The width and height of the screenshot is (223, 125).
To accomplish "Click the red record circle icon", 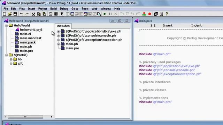I will [x=149, y=14].
